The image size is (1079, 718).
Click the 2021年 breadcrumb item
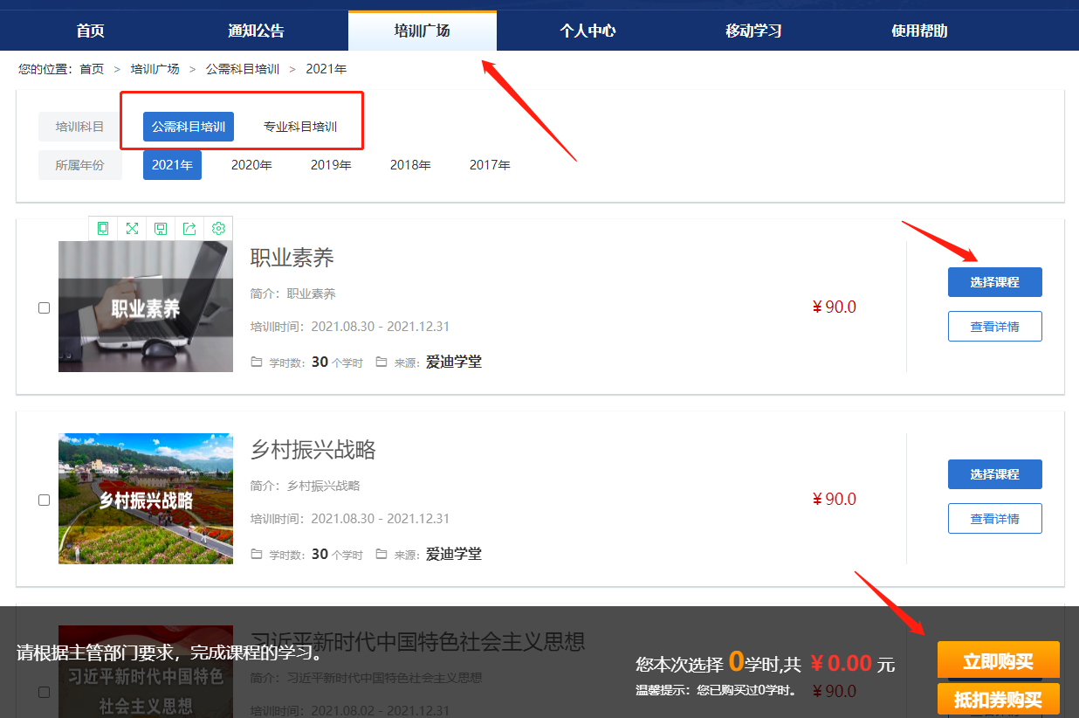(x=326, y=69)
